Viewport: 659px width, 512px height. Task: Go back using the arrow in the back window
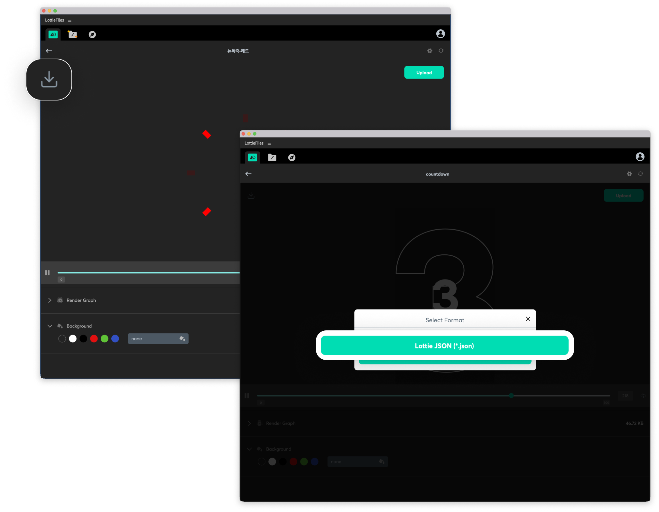tap(49, 51)
